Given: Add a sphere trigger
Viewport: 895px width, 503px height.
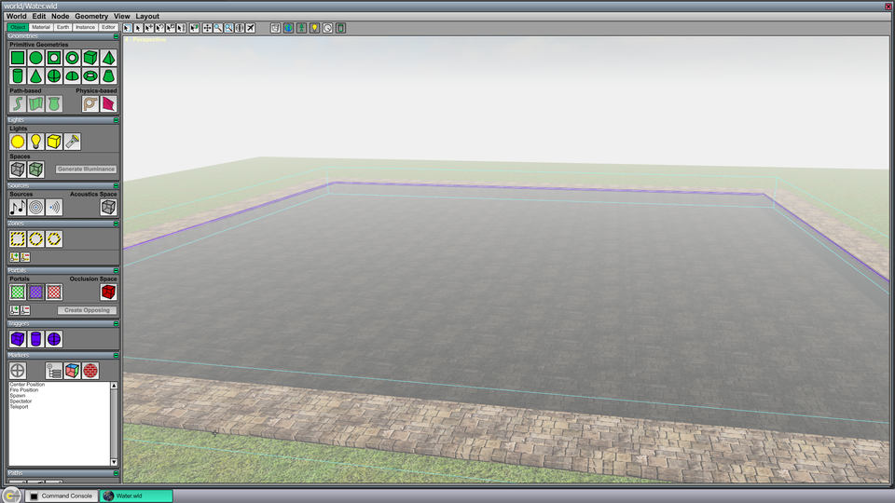Looking at the screenshot, I should coord(54,339).
